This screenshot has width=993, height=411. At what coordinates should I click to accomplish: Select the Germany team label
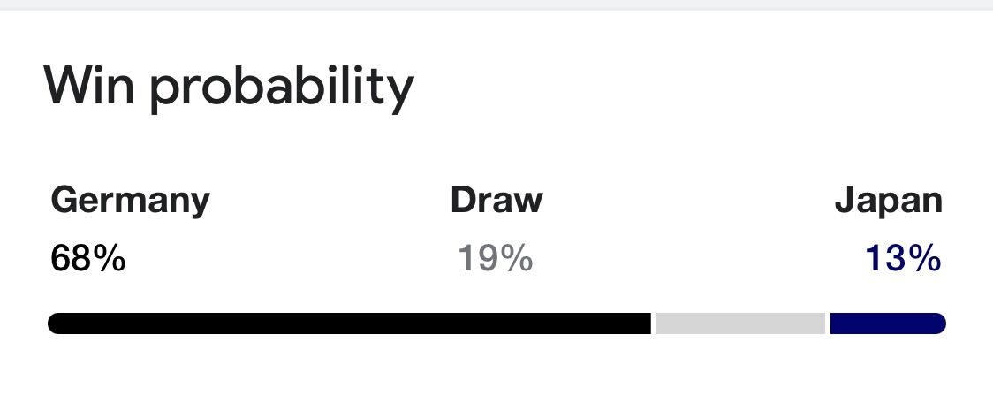point(130,201)
